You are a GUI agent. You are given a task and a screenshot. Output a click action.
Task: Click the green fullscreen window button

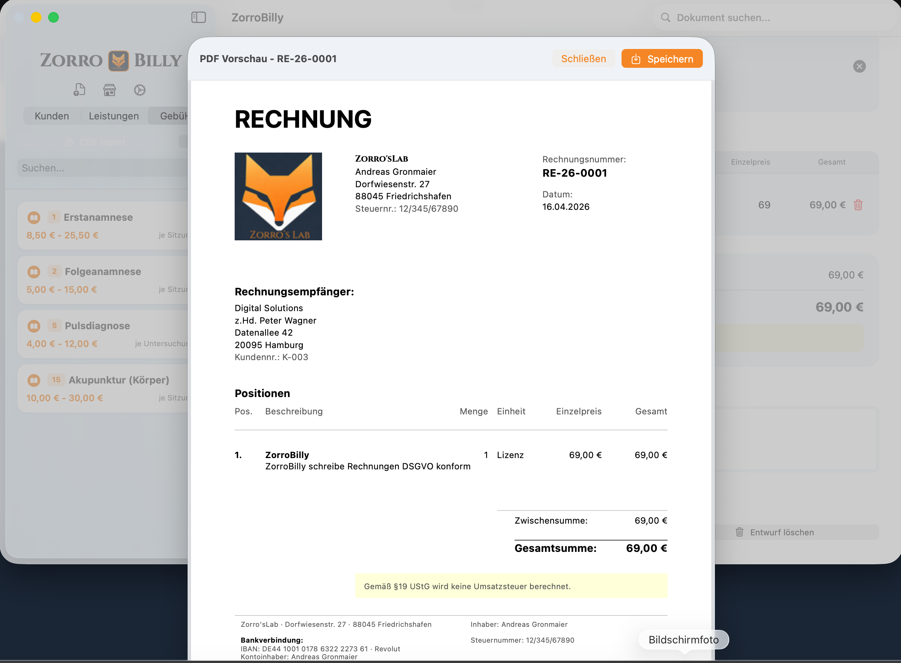pyautogui.click(x=53, y=17)
